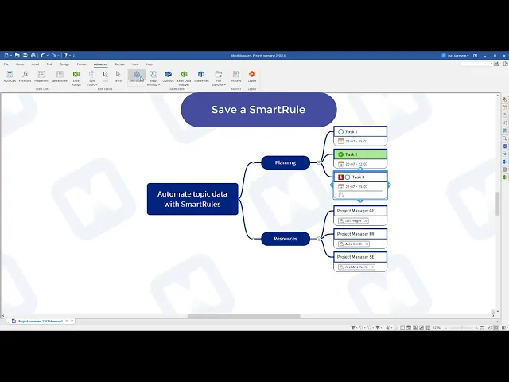The width and height of the screenshot is (509, 382).
Task: Open the File menu
Action: [6, 64]
